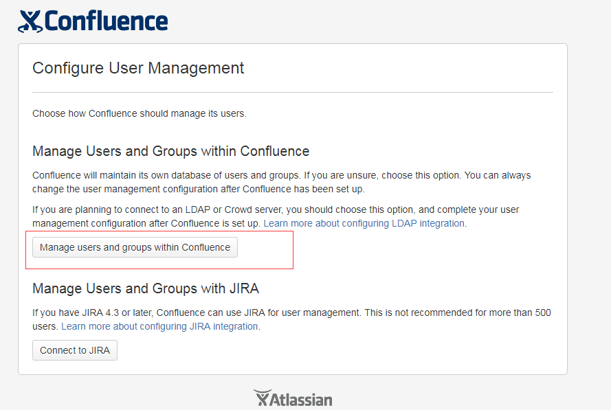The height and width of the screenshot is (410, 611).
Task: Click the Confluence wordmark text in header
Action: point(107,21)
